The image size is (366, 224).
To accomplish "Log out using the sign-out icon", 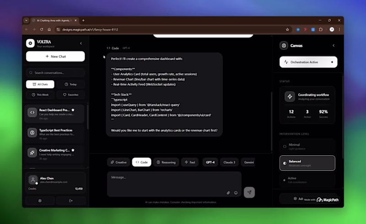I will tap(71, 201).
